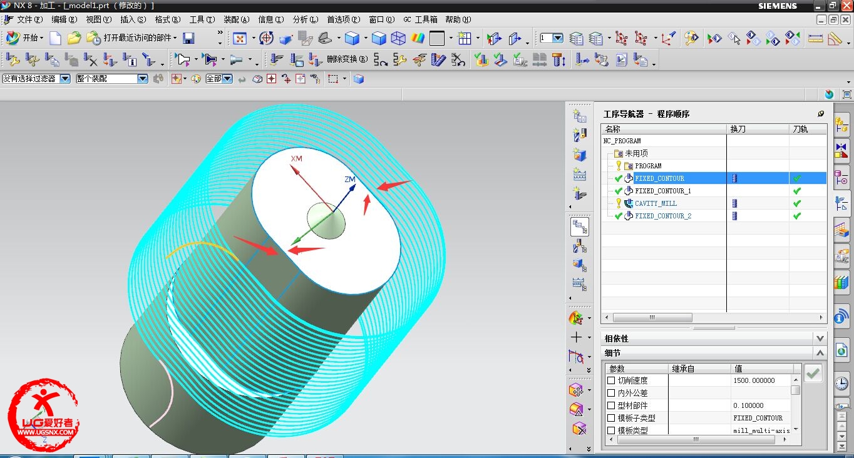Open the 分析 menu
Viewport: 854px width, 458px height.
(305, 19)
